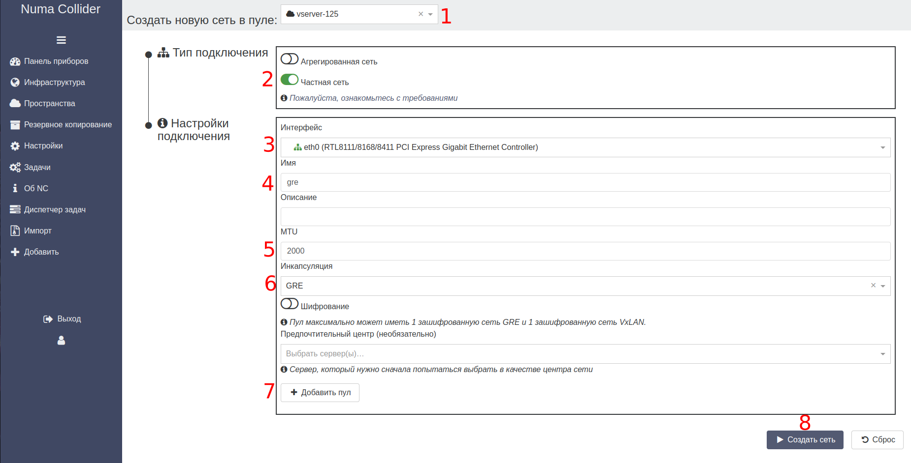Disable the Частная сеть toggle
Viewport: 911px width, 463px height.
[290, 80]
